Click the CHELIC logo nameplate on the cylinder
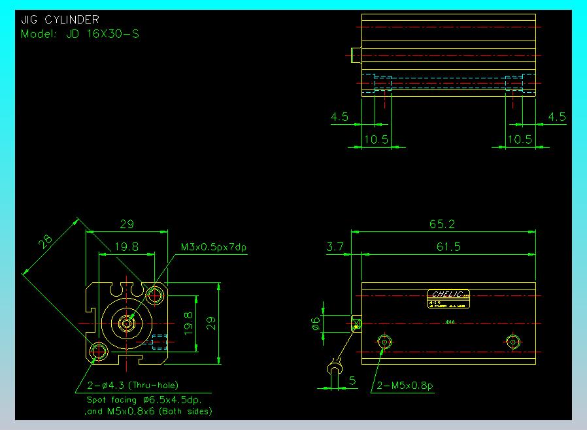 [x=448, y=299]
